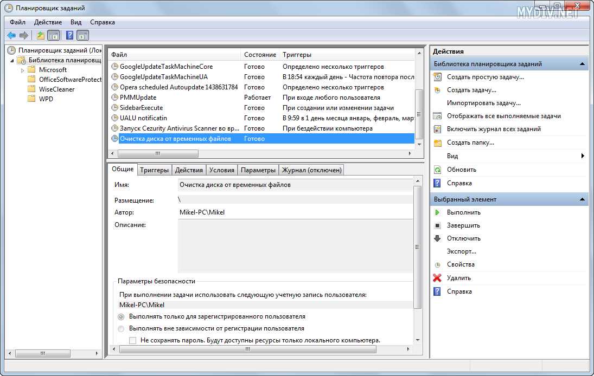The width and height of the screenshot is (594, 376).
Task: Switch to the Триггеры tab
Action: (154, 170)
